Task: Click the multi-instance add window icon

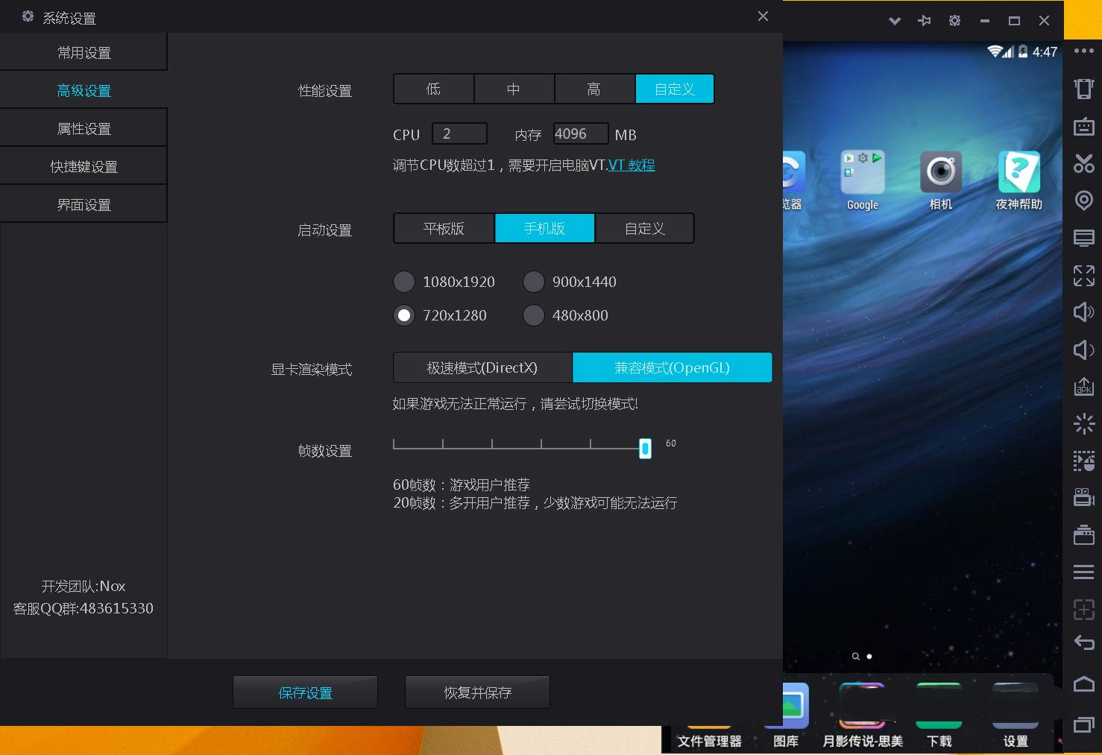Action: click(1083, 609)
